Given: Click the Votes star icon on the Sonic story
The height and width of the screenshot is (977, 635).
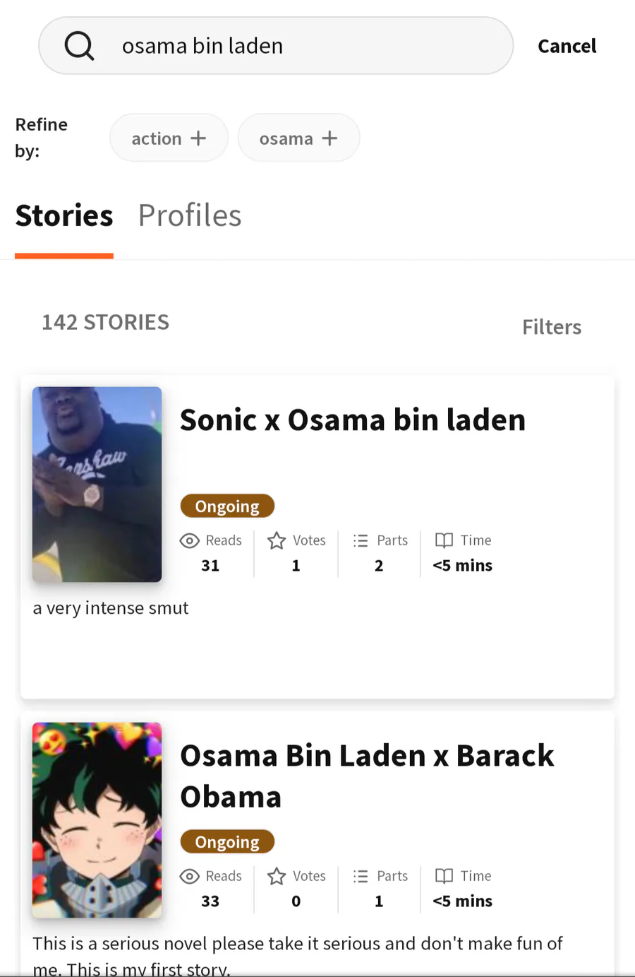Looking at the screenshot, I should point(277,540).
